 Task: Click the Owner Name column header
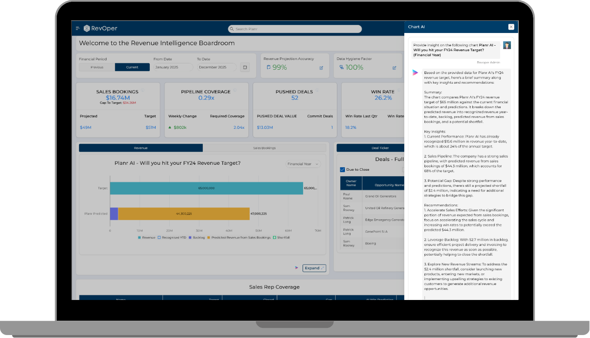pyautogui.click(x=351, y=183)
